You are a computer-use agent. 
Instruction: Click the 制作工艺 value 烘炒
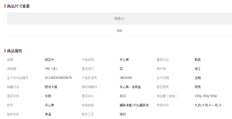123,114
